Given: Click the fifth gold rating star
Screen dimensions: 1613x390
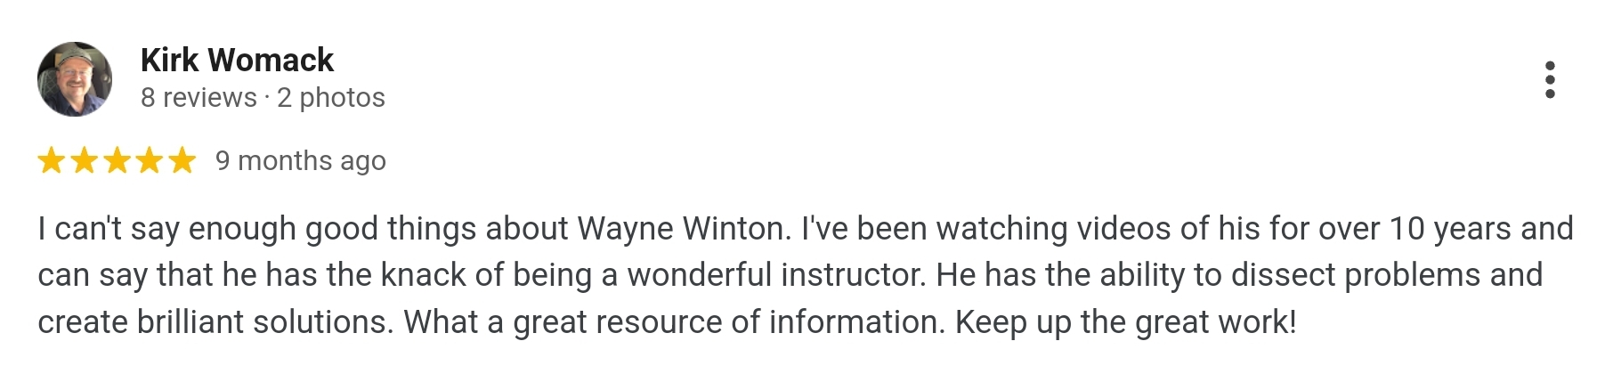Looking at the screenshot, I should point(182,161).
